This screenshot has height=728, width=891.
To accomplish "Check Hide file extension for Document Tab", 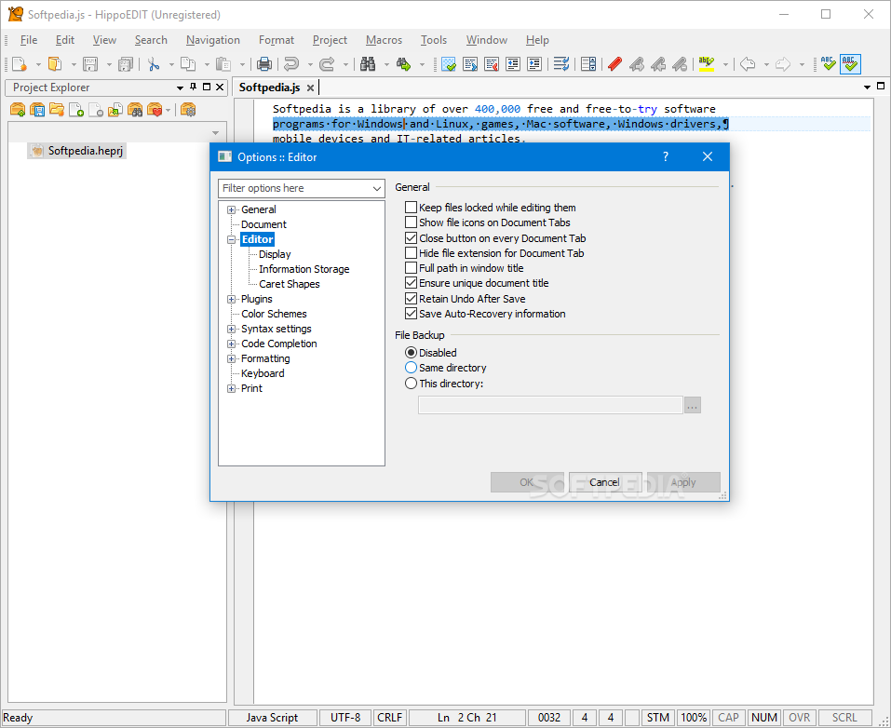I will coord(411,253).
